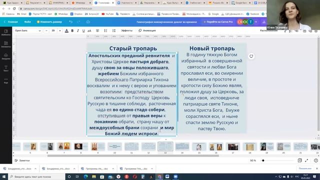
Task: Click Изменить размер button
Action: 49,22
